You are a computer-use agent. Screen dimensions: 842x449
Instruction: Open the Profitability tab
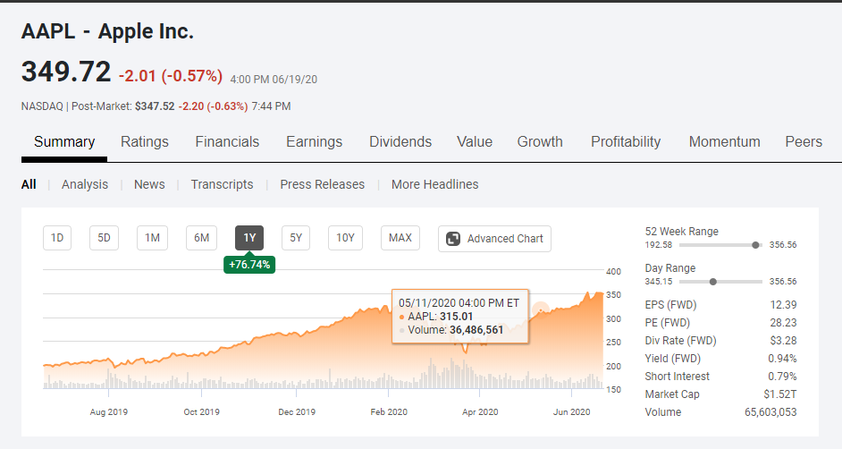click(626, 142)
